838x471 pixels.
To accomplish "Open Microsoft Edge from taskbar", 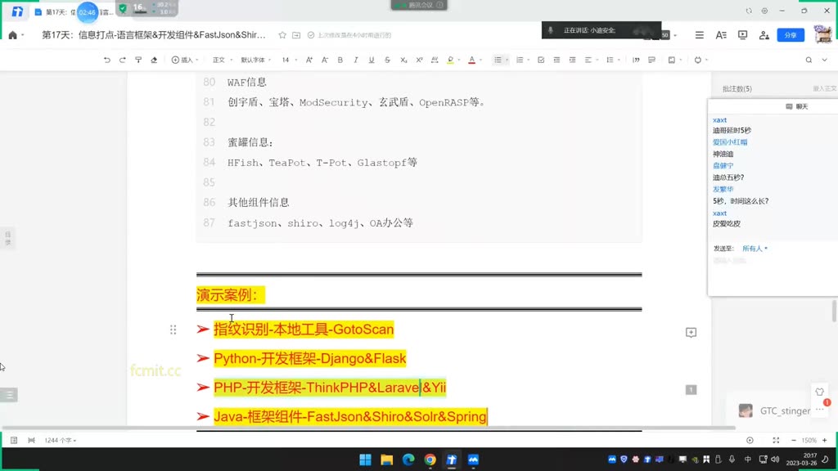I will pyautogui.click(x=408, y=460).
